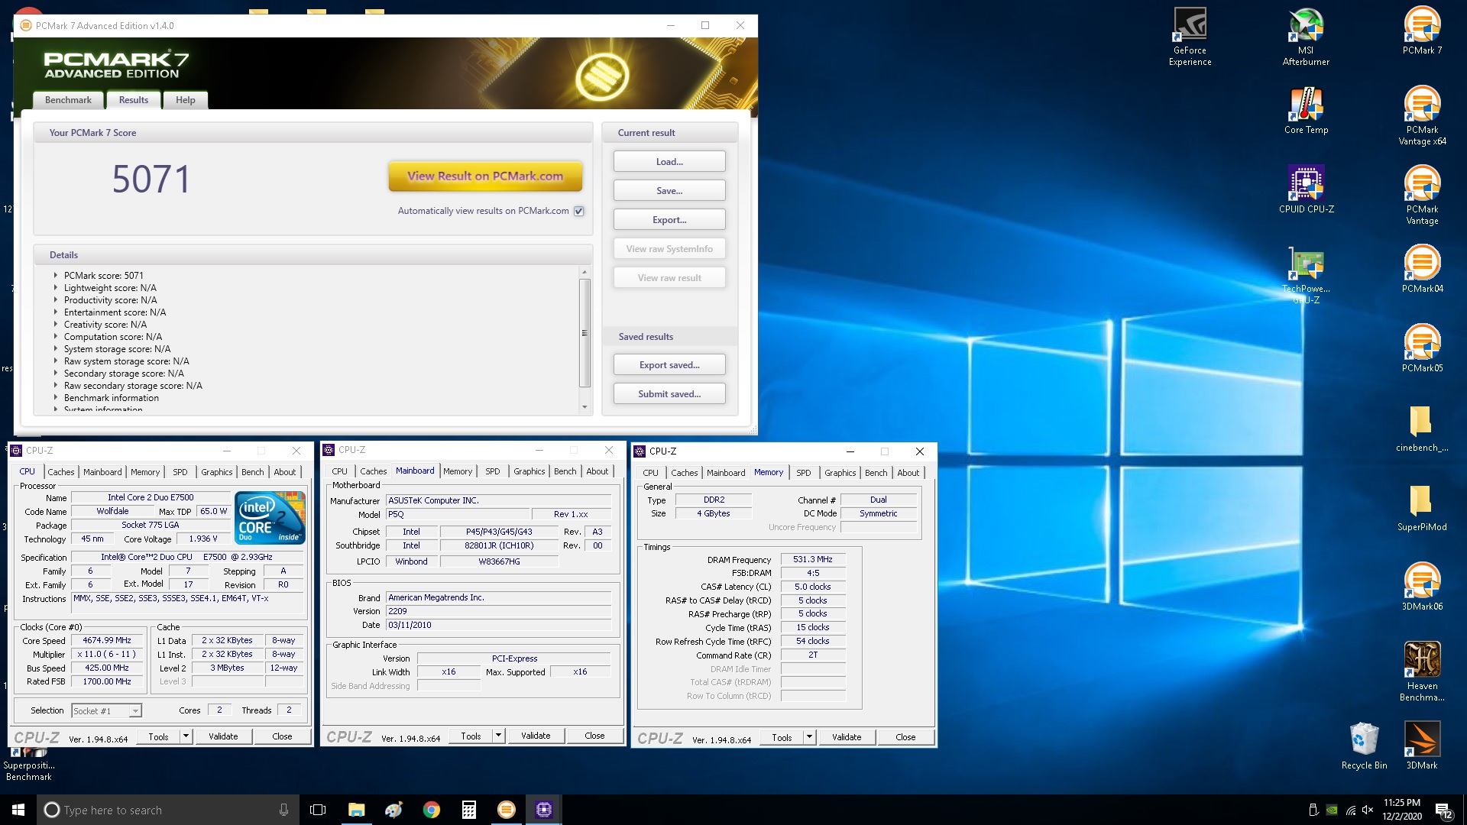Viewport: 1467px width, 825px height.
Task: Click volume icon in system tray
Action: (x=1367, y=810)
